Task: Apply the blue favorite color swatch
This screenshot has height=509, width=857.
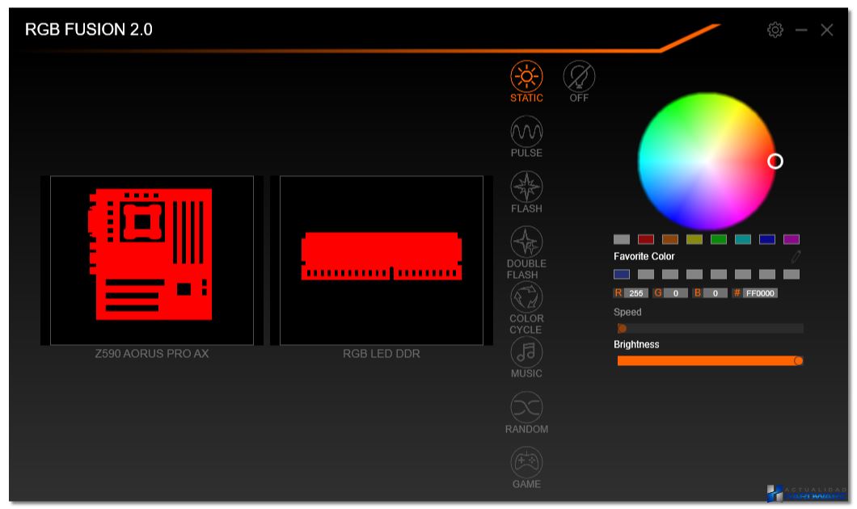Action: coord(622,275)
